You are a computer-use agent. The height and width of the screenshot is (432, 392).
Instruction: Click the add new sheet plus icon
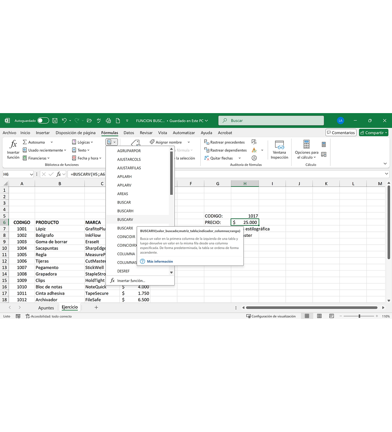click(x=96, y=308)
